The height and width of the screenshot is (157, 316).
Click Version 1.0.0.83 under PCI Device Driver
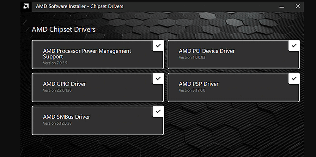click(192, 58)
